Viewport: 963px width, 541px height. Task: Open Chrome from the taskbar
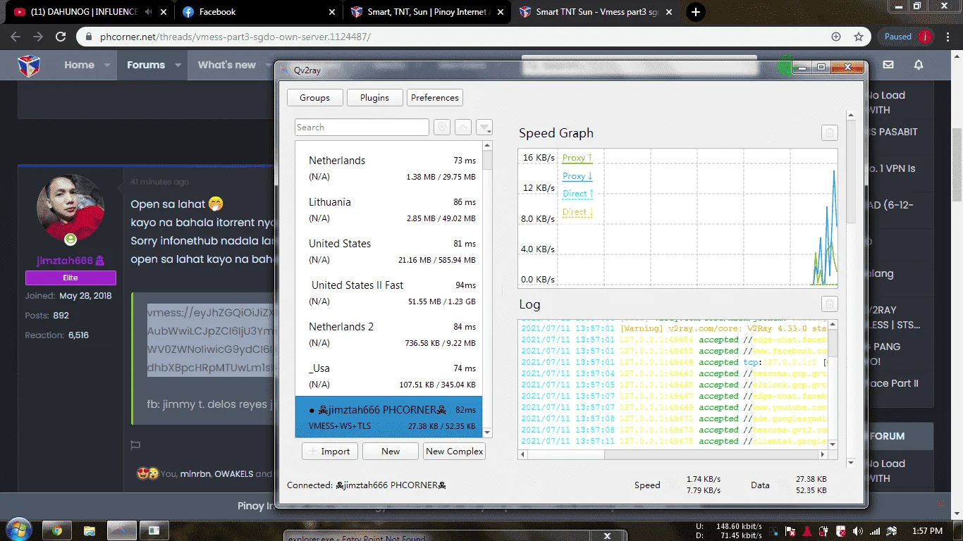[57, 530]
